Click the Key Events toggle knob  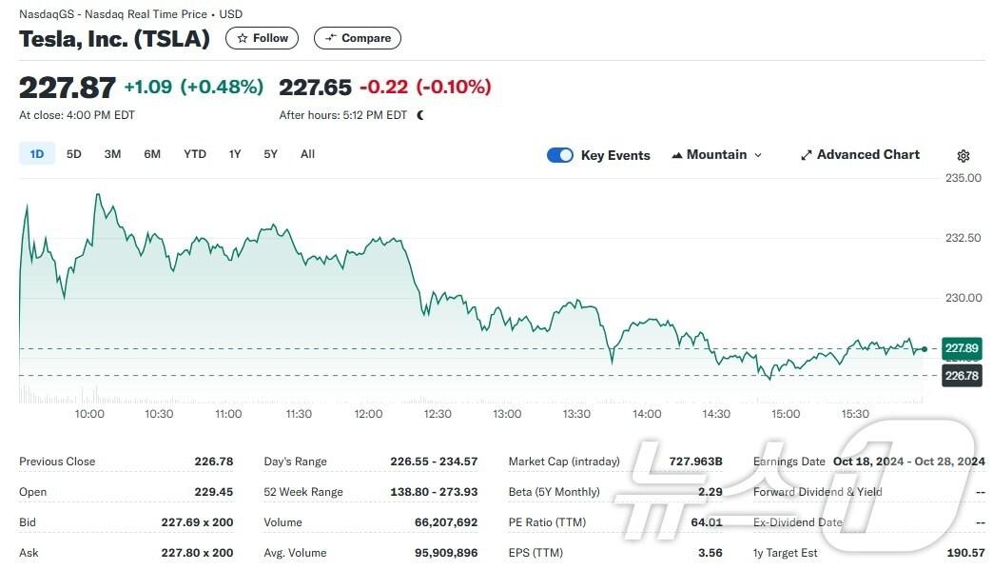click(x=567, y=154)
